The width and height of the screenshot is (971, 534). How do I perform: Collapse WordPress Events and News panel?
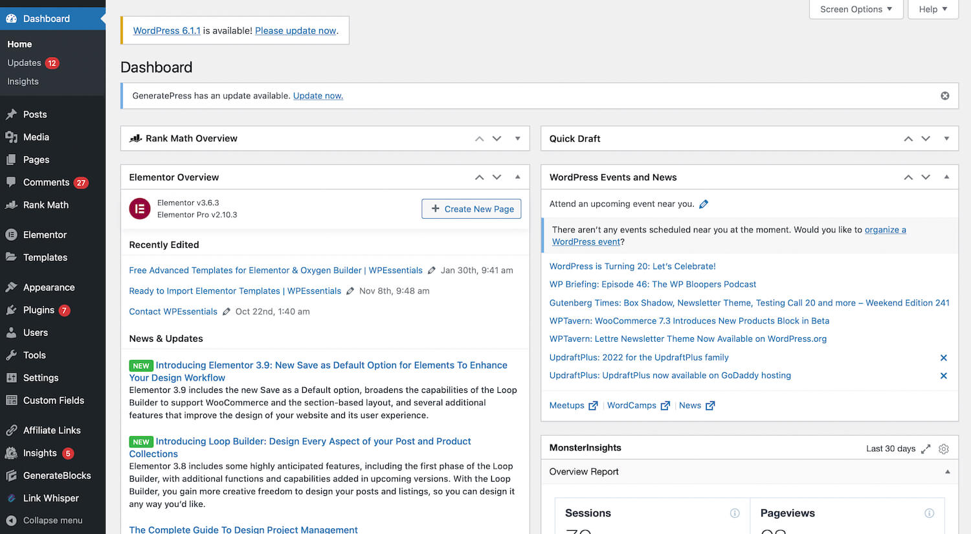[x=946, y=177]
